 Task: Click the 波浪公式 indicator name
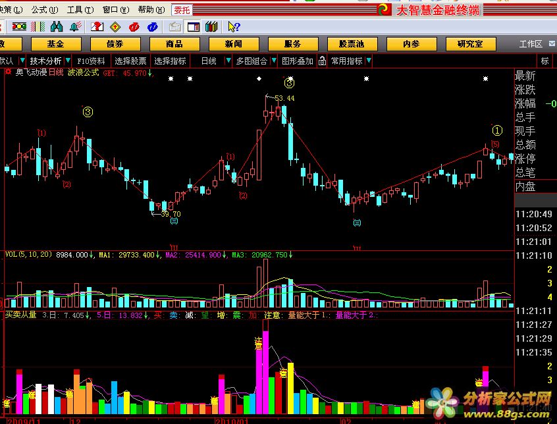click(83, 72)
